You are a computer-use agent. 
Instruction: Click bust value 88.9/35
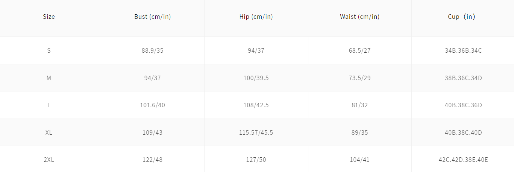click(153, 50)
